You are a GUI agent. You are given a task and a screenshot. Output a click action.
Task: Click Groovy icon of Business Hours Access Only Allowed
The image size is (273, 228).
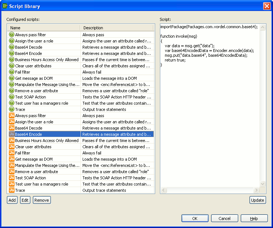click(x=11, y=59)
